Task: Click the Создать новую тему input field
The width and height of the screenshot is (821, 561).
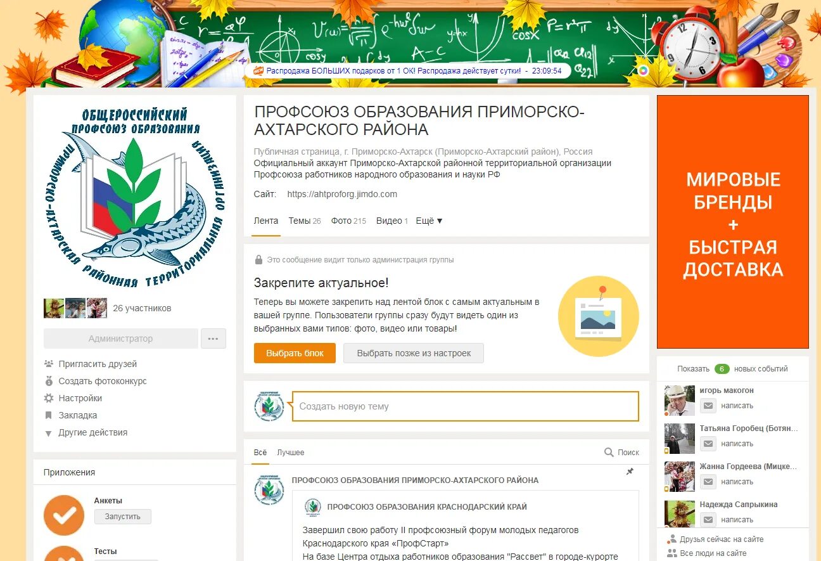Action: (465, 406)
